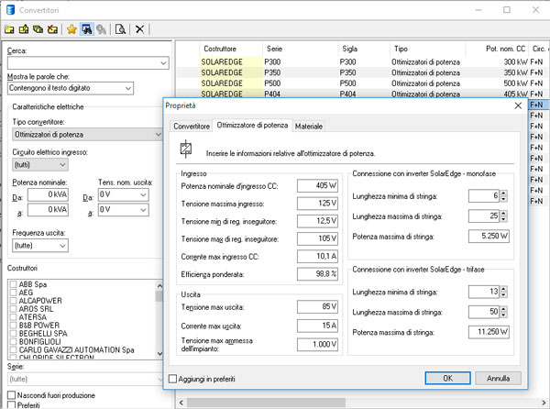The image size is (550, 409).
Task: Open the Materiale tab
Action: tap(309, 127)
